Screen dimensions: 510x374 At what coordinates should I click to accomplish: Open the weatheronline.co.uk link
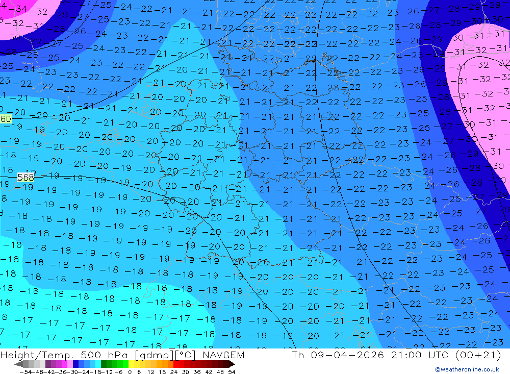click(470, 369)
